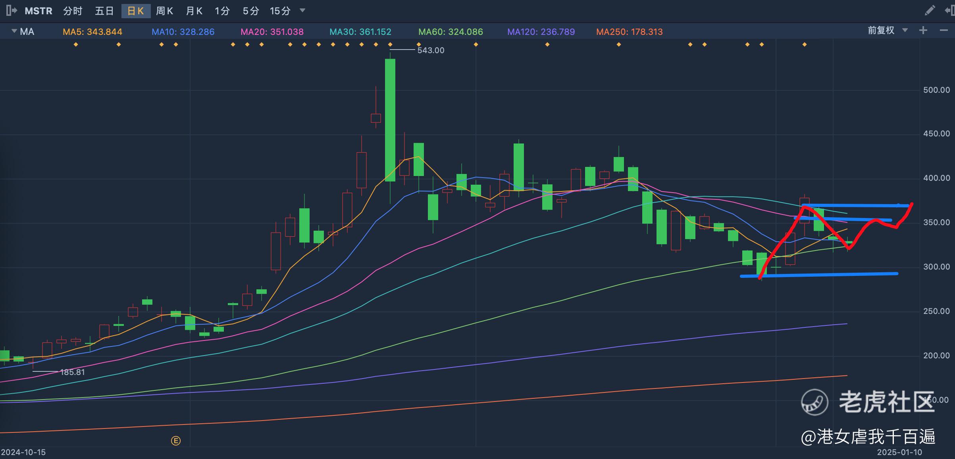Open the drawing pencil tool
This screenshot has height=459, width=955.
pos(930,11)
